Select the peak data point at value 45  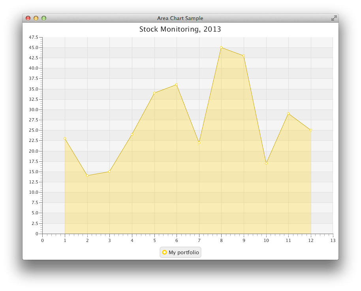222,47
